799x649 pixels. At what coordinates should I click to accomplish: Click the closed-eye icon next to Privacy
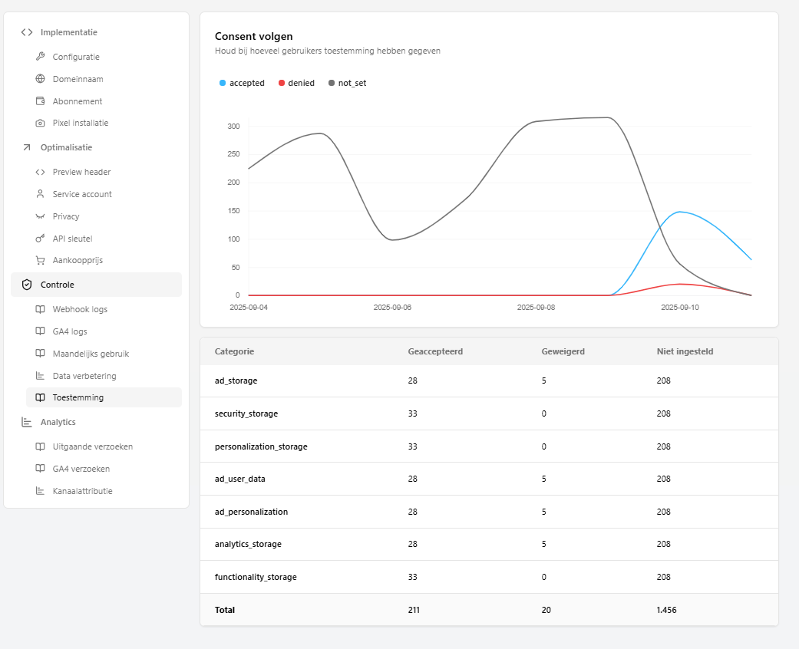tap(41, 216)
